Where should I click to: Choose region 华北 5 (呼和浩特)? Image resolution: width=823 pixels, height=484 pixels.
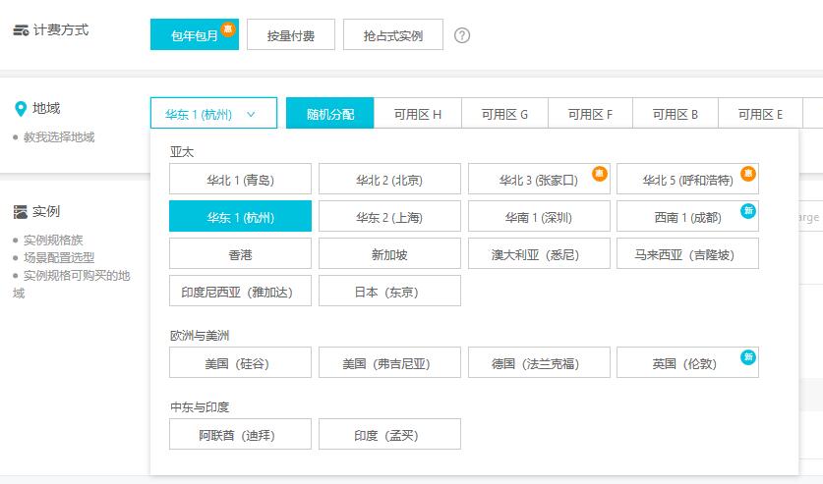click(x=687, y=179)
